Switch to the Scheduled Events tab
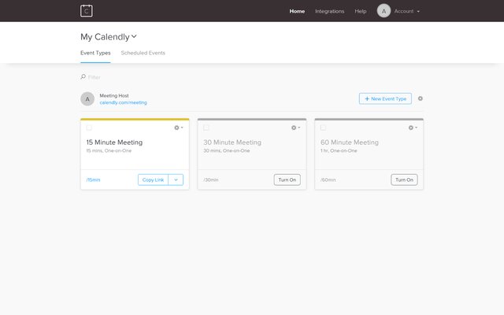 pos(143,53)
